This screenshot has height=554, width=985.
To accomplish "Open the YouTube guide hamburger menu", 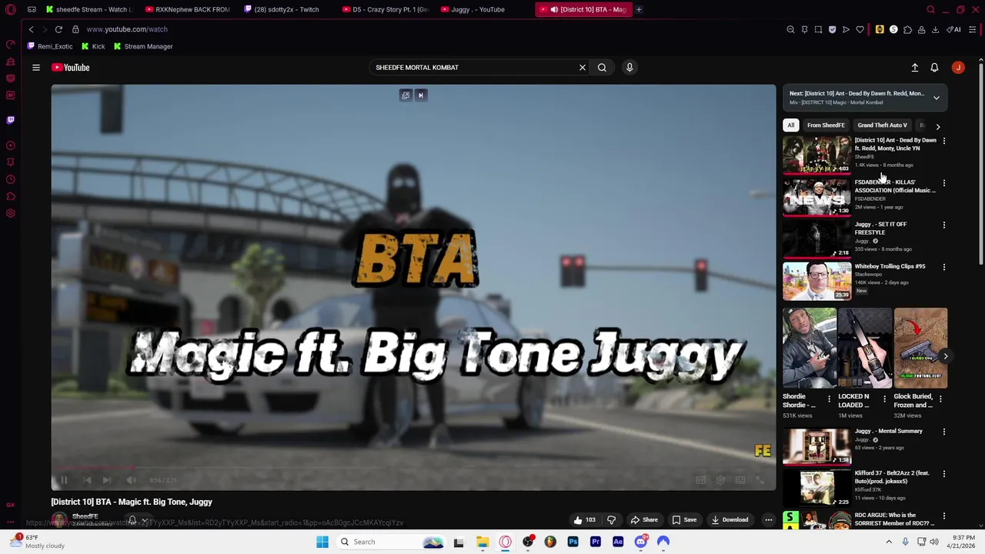I will (x=36, y=68).
